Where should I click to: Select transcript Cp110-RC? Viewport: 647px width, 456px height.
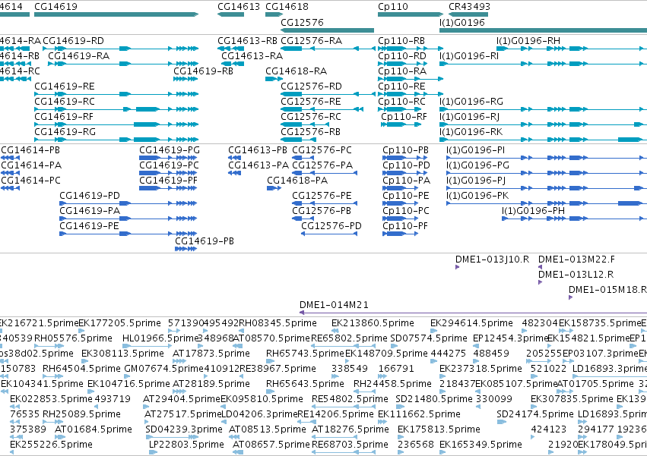pyautogui.click(x=401, y=102)
